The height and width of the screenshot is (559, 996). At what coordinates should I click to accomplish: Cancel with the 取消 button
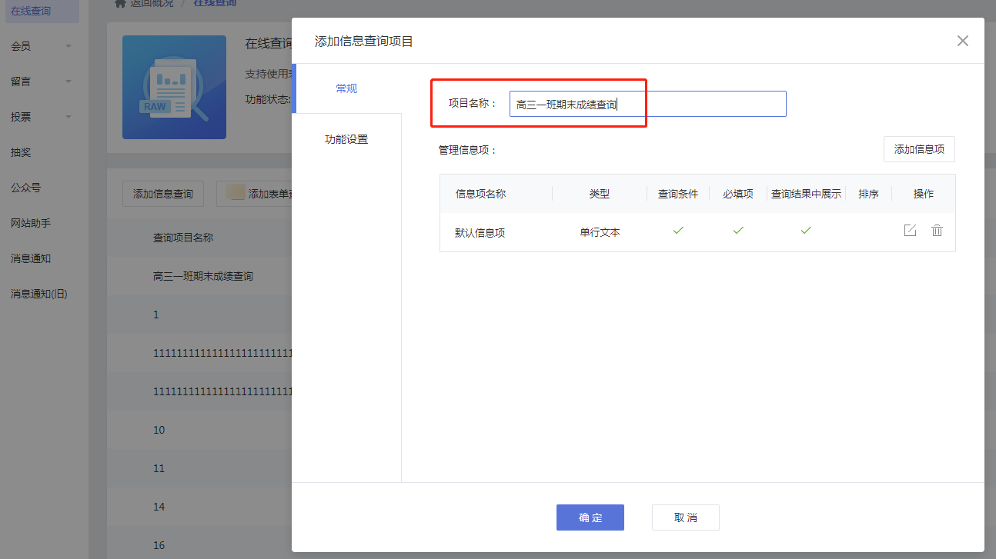pos(686,517)
